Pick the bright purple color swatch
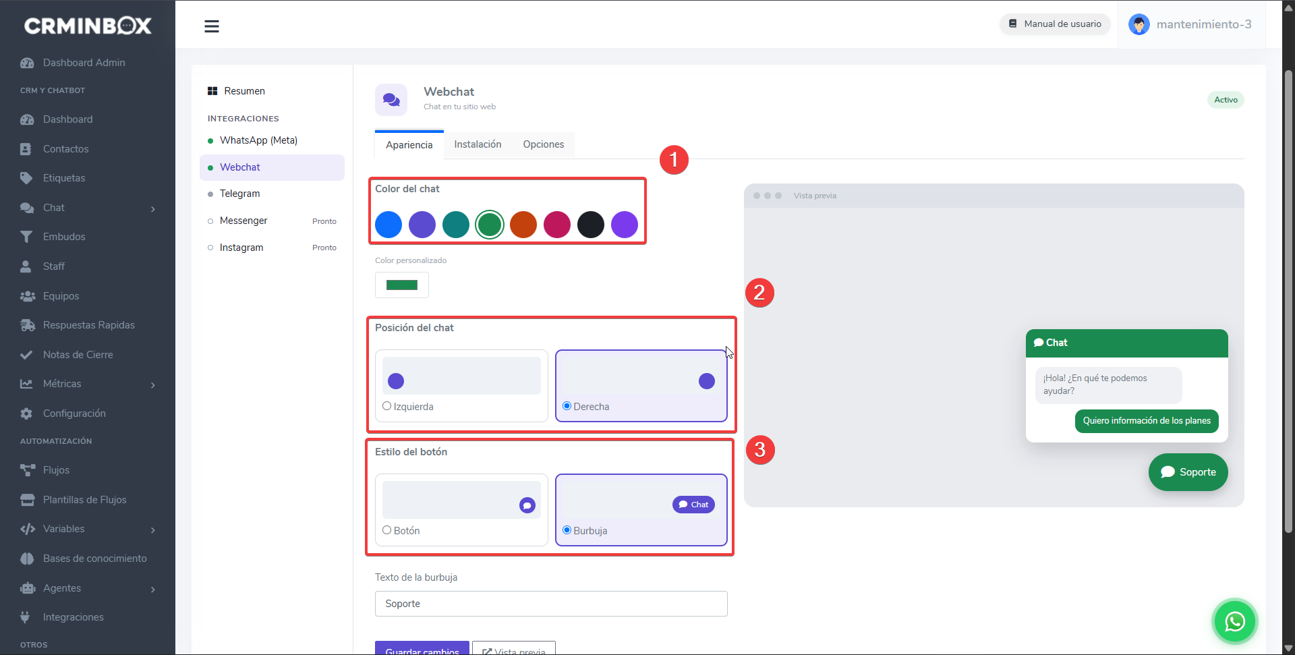 coord(625,225)
